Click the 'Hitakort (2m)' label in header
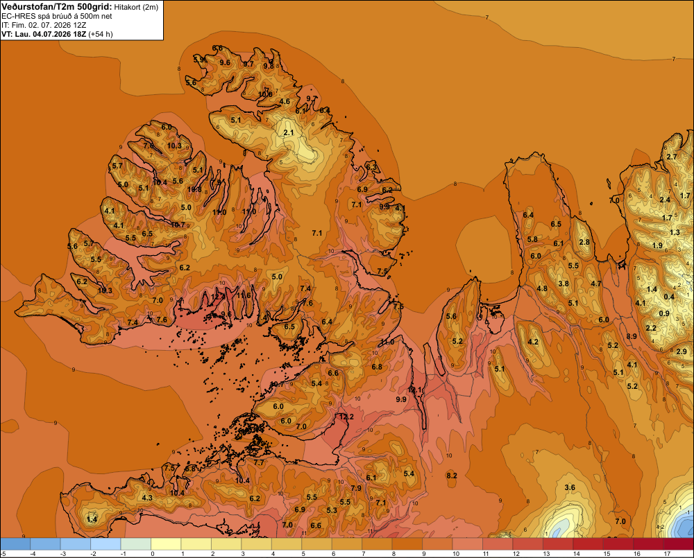 pyautogui.click(x=136, y=7)
